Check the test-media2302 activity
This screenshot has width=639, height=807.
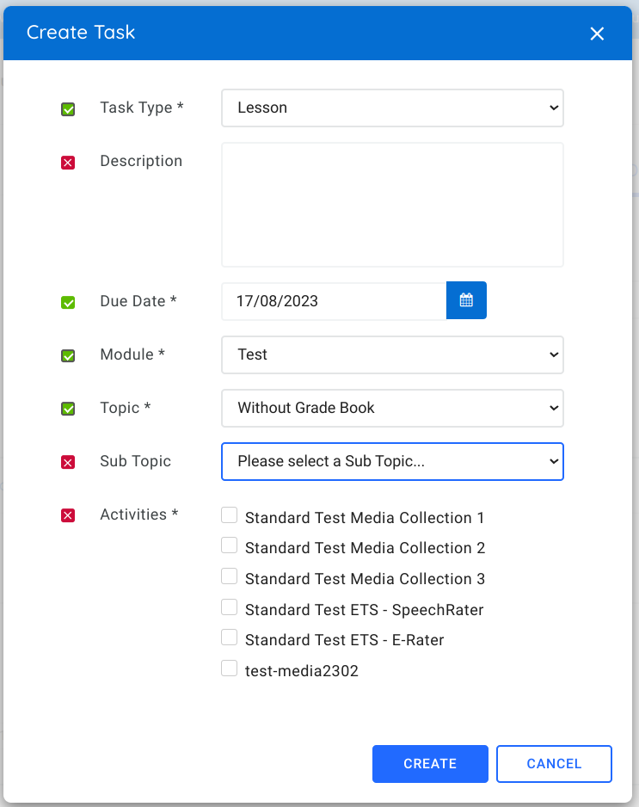(x=230, y=668)
